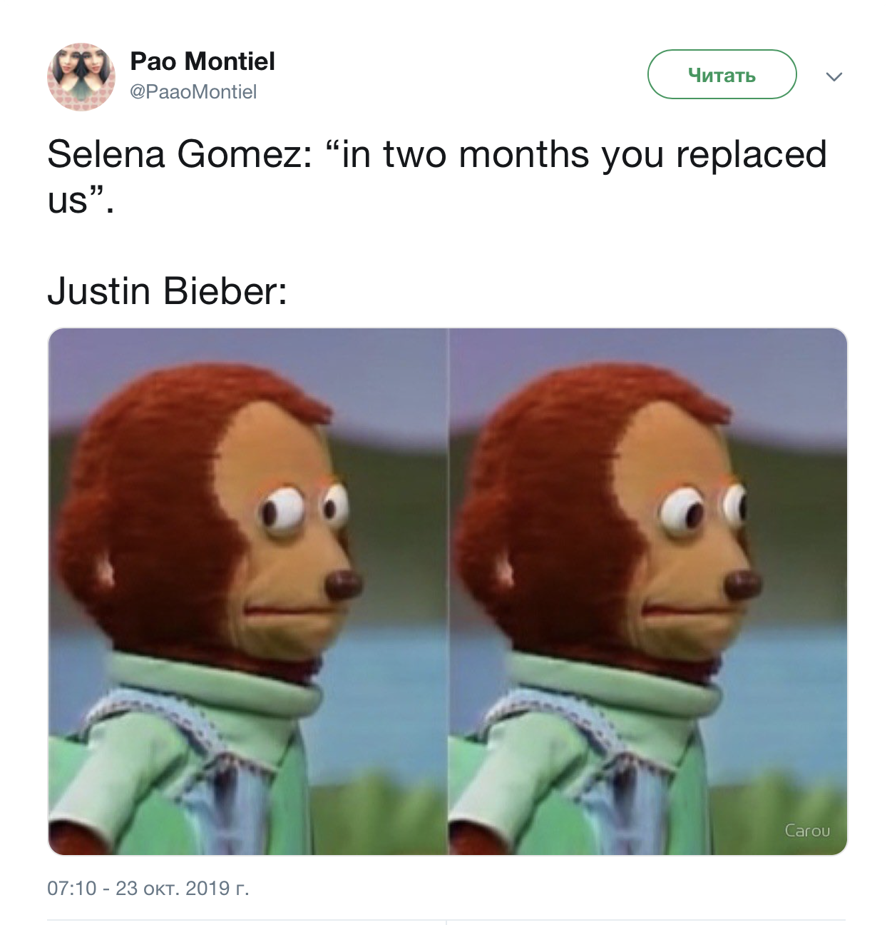Click the left puppet's brown nose
Viewport: 887px width, 925px height.
tap(343, 585)
